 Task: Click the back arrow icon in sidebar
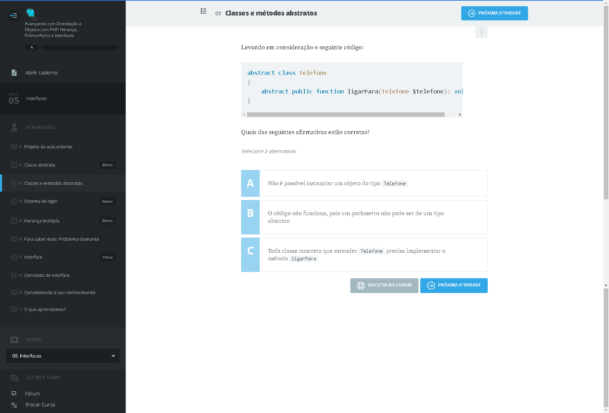point(14,16)
